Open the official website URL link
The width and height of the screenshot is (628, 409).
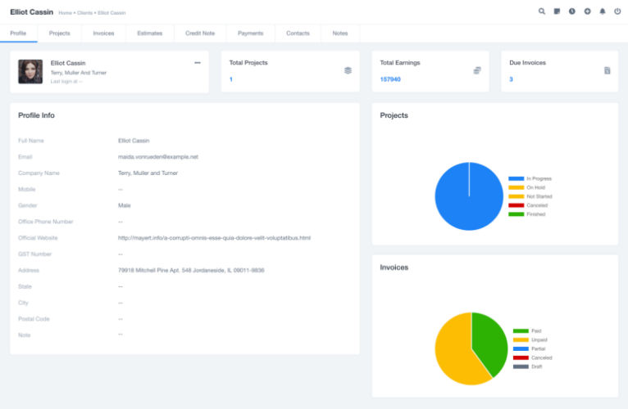(214, 238)
